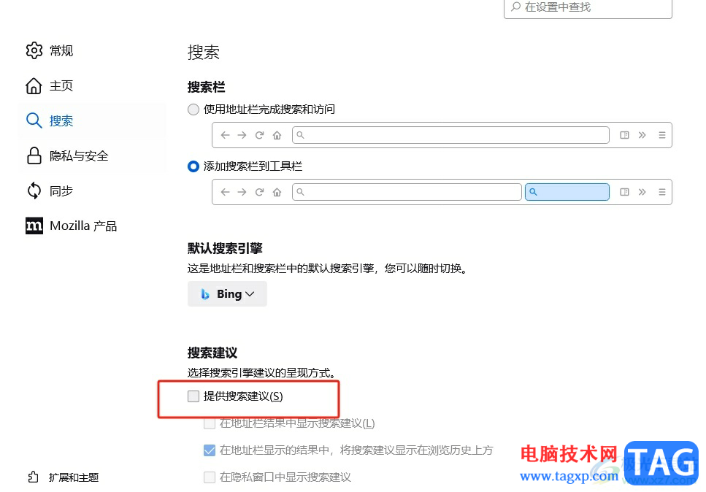Image resolution: width=706 pixels, height=492 pixels.
Task: Click the Mozilla m logo icon in sidebar
Action: (34, 226)
